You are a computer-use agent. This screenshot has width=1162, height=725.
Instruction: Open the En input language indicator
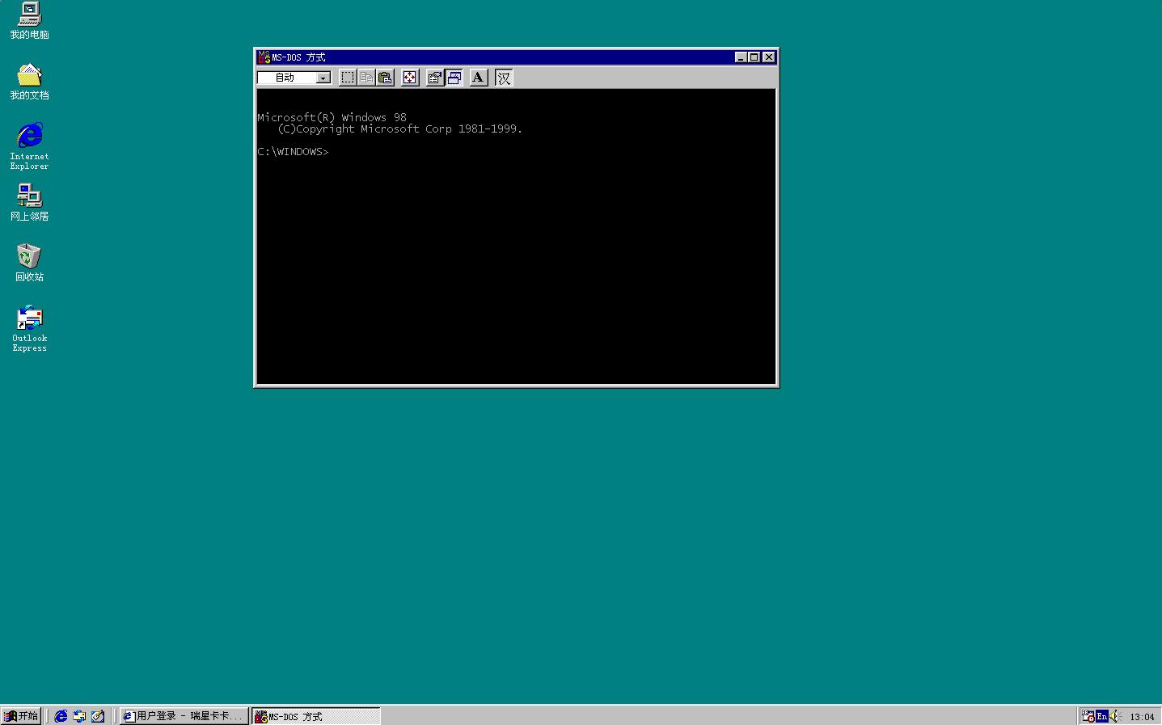coord(1101,716)
